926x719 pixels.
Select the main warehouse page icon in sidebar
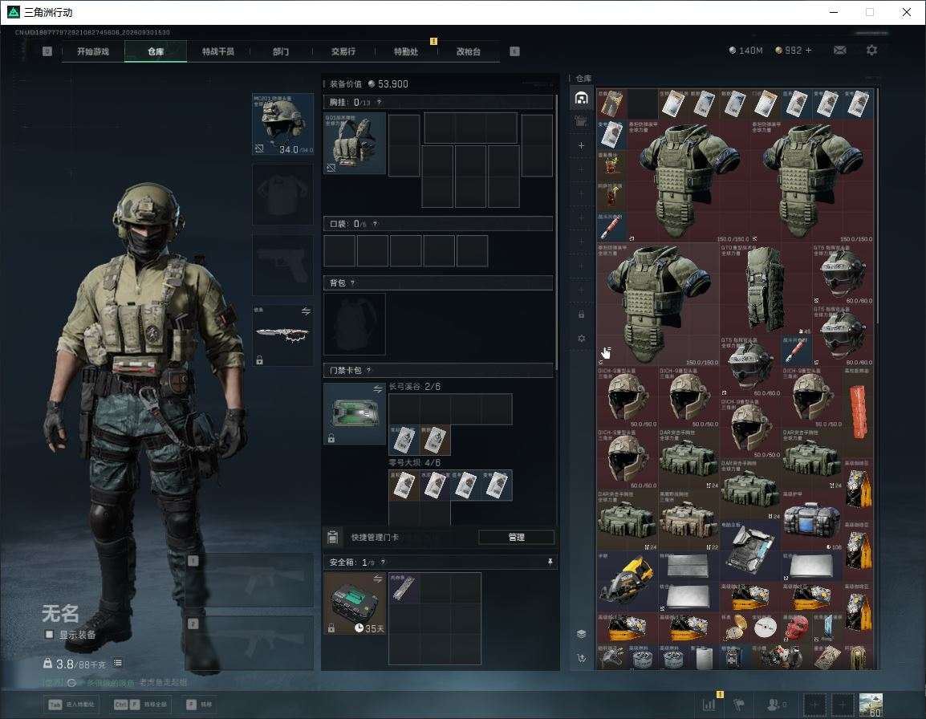coord(581,98)
